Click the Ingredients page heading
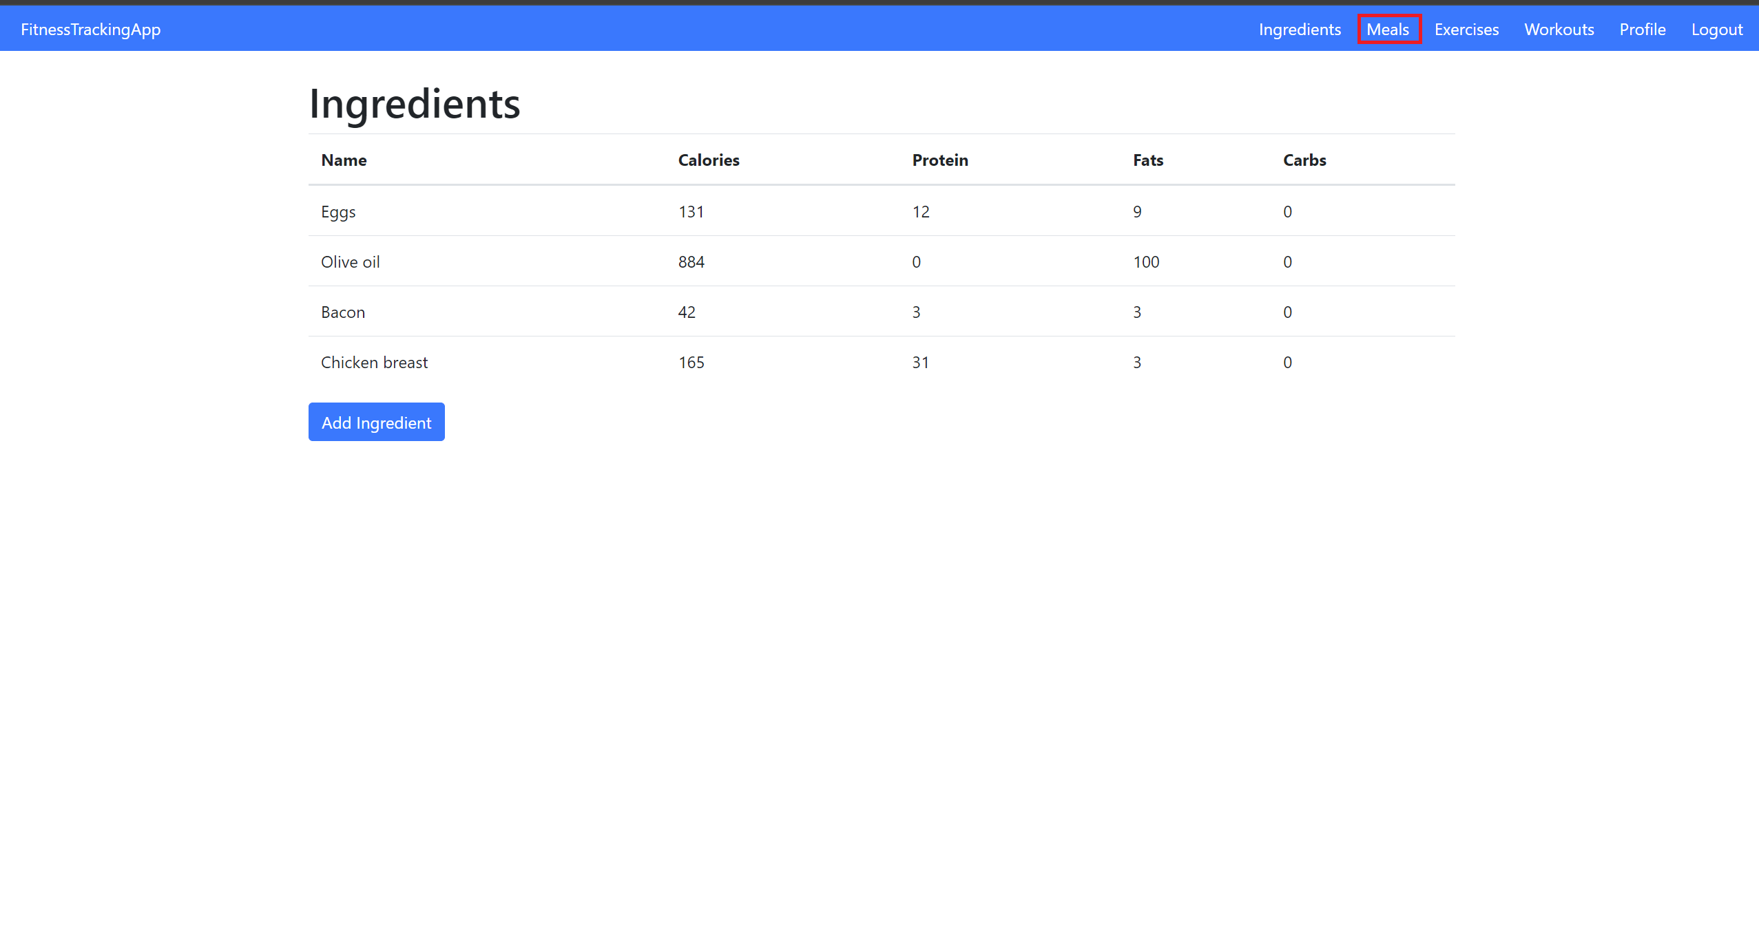This screenshot has height=931, width=1759. point(415,104)
